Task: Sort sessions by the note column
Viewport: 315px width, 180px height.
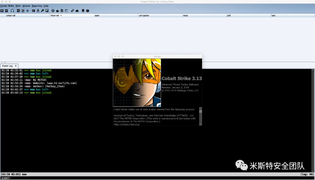Action: [x=204, y=15]
